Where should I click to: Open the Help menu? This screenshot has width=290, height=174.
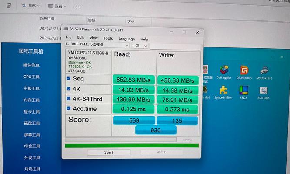144,39
